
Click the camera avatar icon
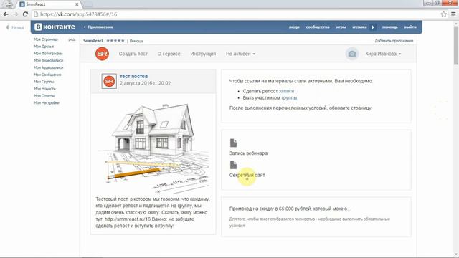tap(352, 54)
